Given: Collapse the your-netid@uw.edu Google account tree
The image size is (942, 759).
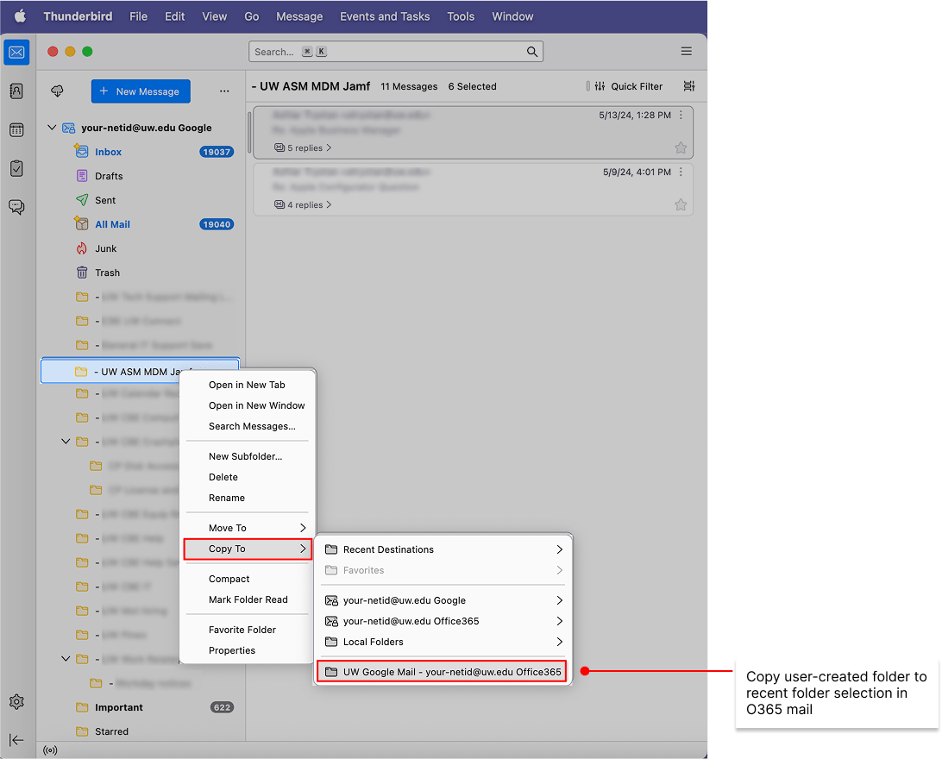Looking at the screenshot, I should [x=52, y=127].
